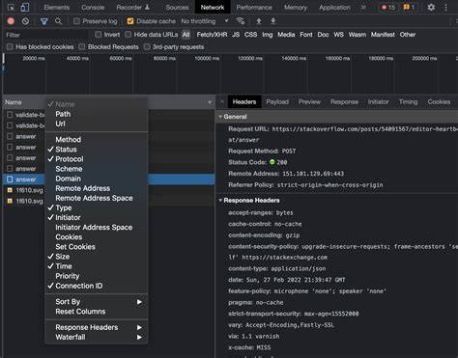Click the Name column header
Image resolution: width=458 pixels, height=358 pixels.
(14, 102)
